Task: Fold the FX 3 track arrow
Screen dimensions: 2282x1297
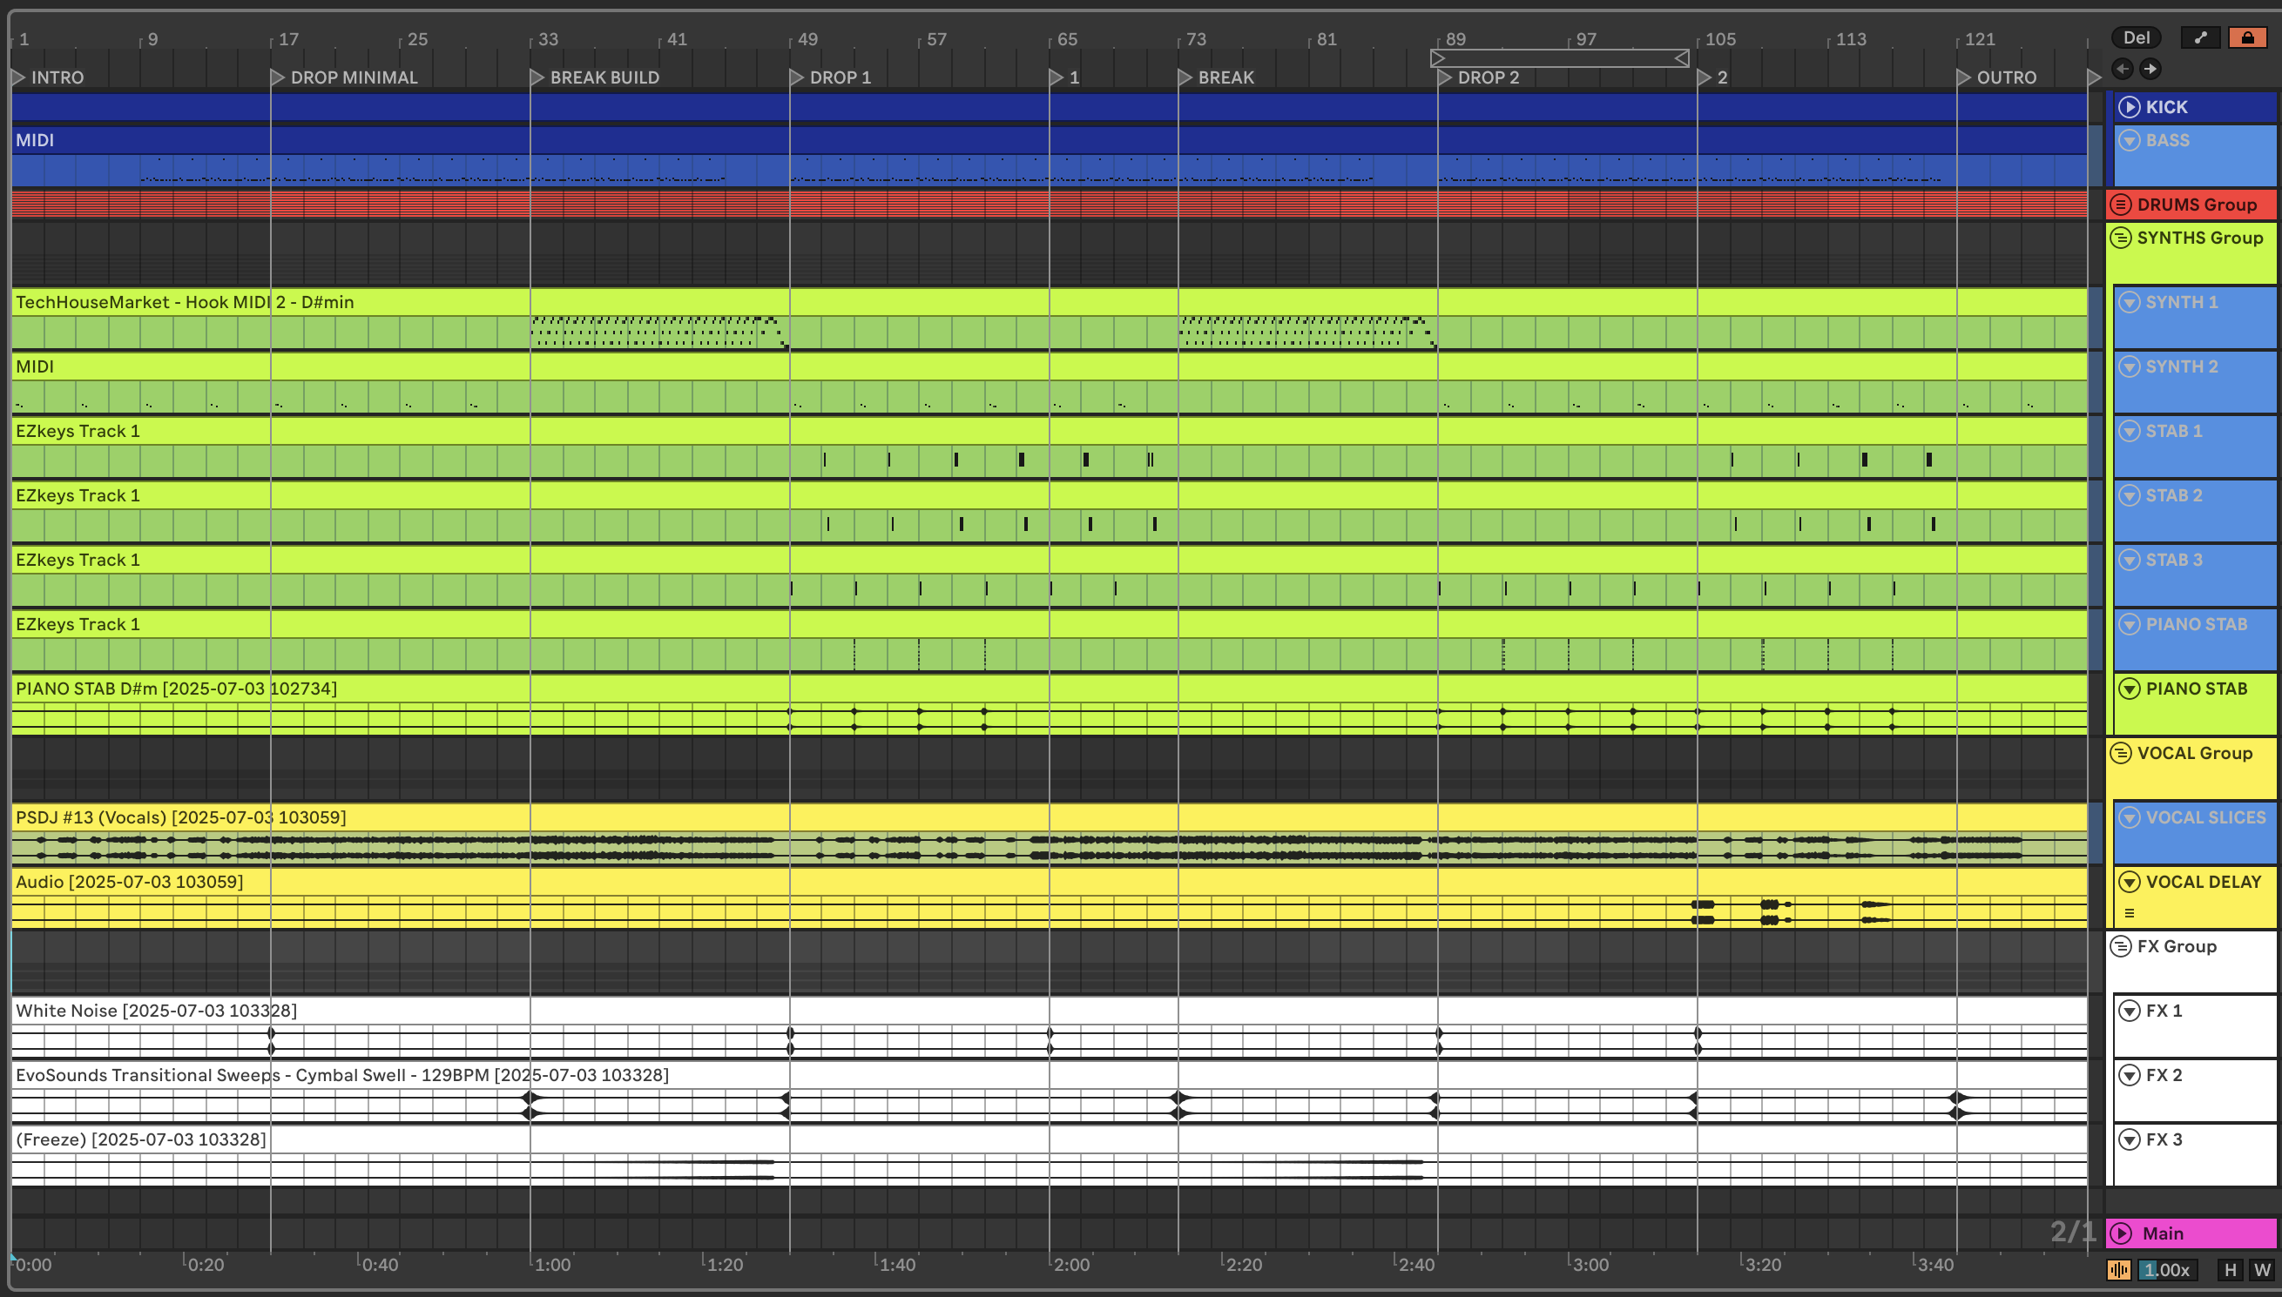Action: tap(2129, 1139)
